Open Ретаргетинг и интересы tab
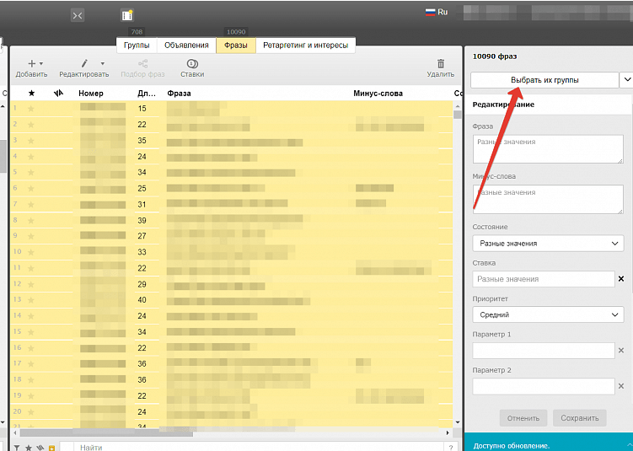The image size is (633, 451). (x=306, y=46)
